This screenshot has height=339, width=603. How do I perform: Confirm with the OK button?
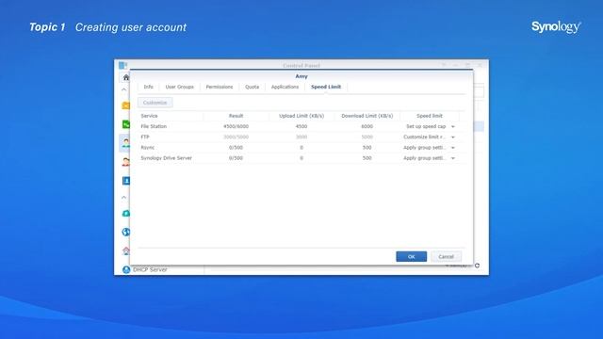click(411, 257)
